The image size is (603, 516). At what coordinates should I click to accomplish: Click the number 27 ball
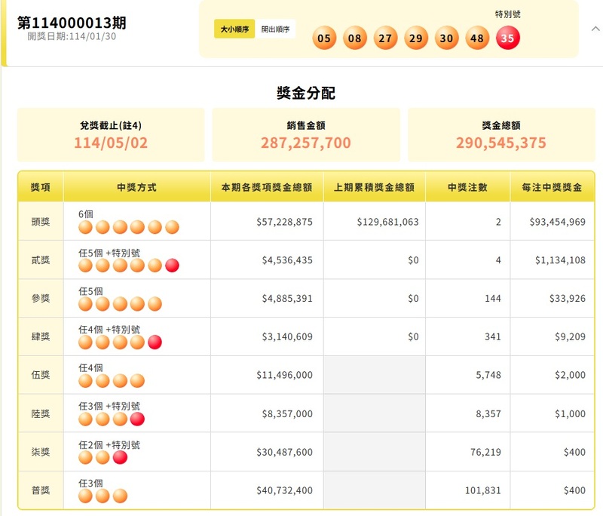pos(385,38)
